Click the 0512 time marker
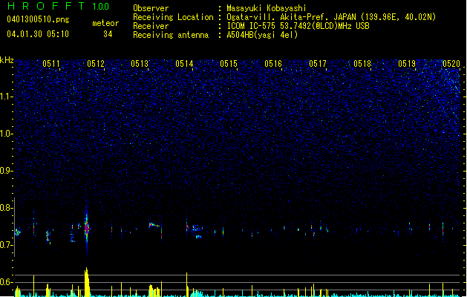This screenshot has width=467, height=297. tap(96, 64)
